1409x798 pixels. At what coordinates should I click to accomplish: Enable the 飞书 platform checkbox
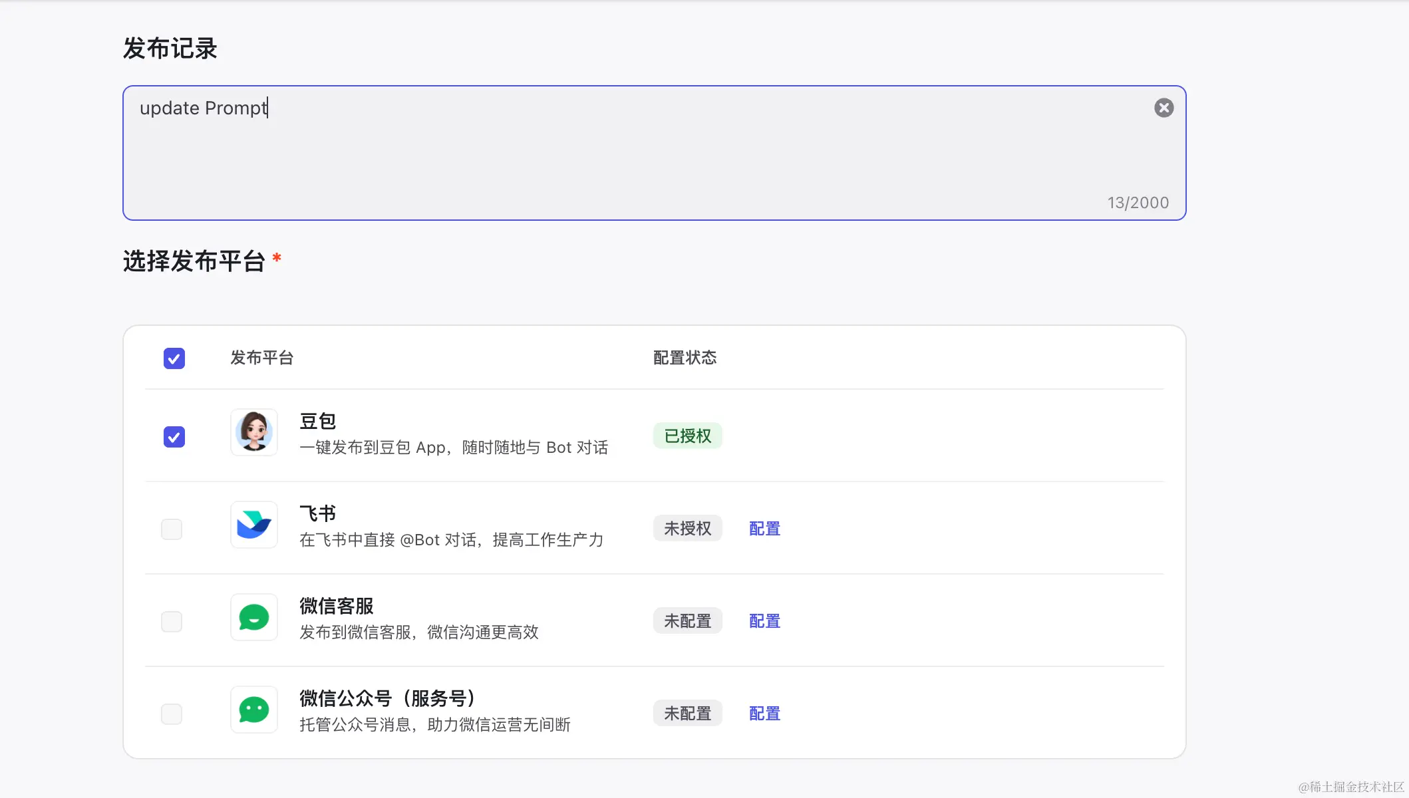pos(172,529)
